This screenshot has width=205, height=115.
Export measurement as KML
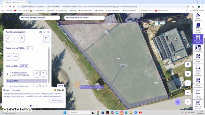pyautogui.click(x=16, y=56)
